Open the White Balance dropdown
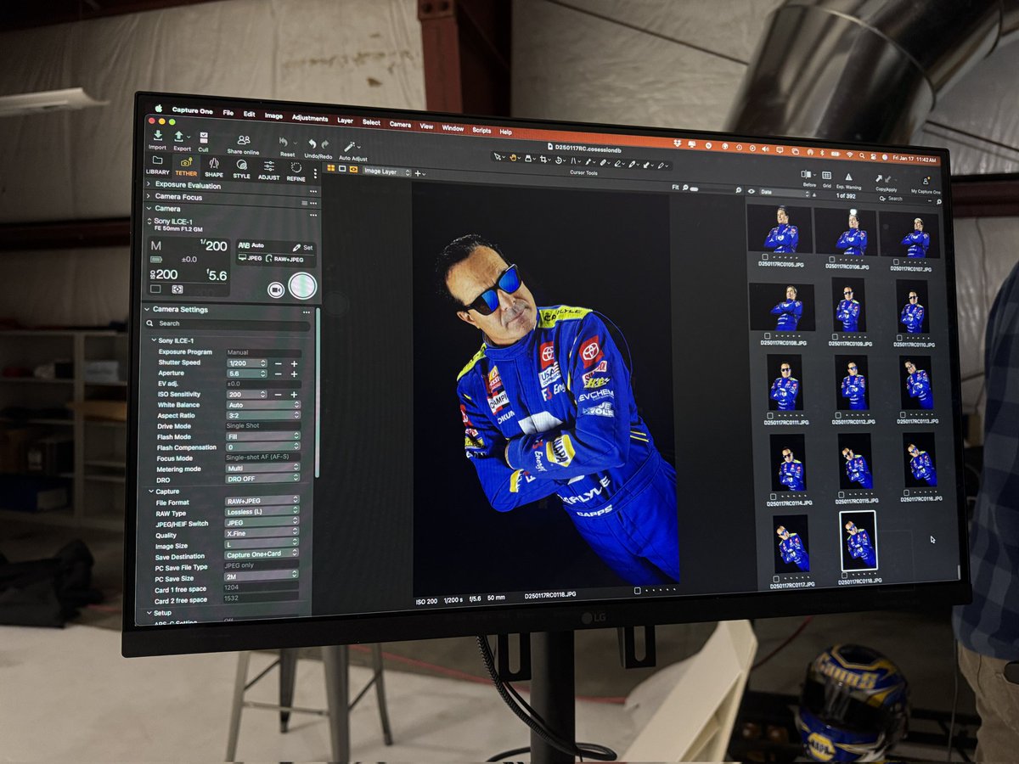The image size is (1019, 764). (263, 405)
